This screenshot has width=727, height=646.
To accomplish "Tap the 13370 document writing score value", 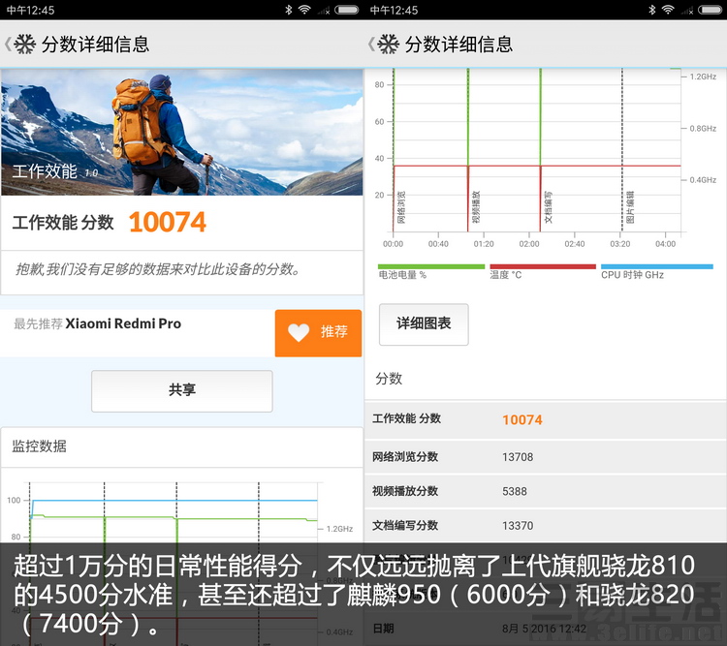I will tap(518, 526).
